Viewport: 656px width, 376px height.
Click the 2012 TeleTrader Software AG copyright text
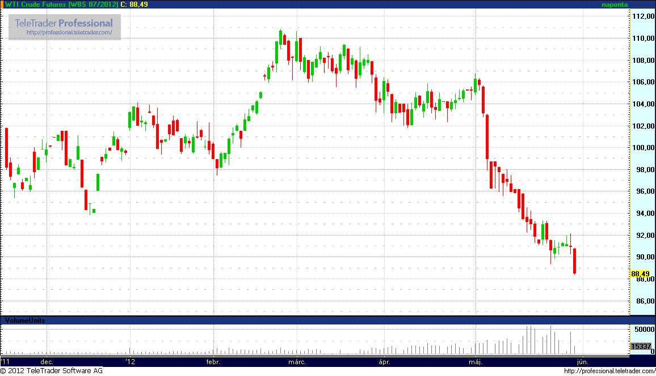[52, 371]
